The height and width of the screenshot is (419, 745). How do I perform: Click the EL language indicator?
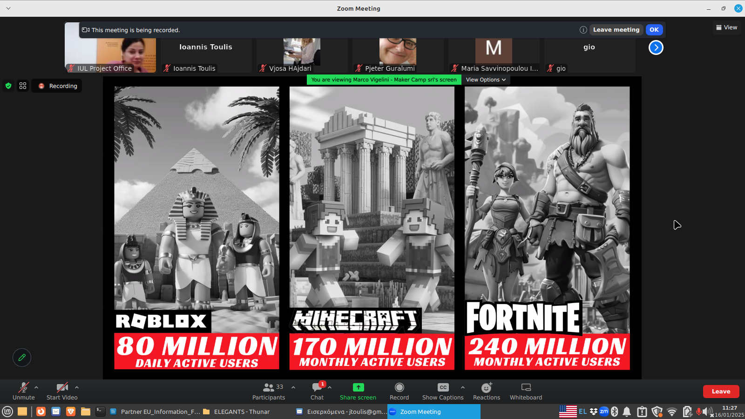(583, 412)
